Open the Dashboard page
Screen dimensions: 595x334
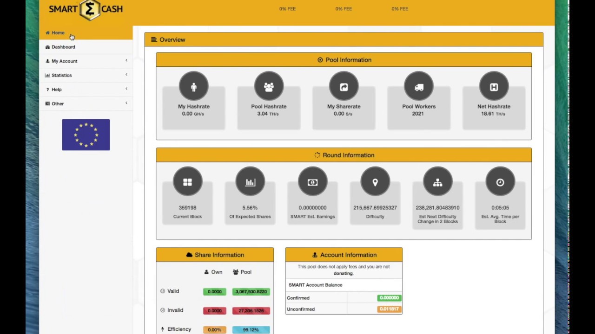(x=86, y=47)
